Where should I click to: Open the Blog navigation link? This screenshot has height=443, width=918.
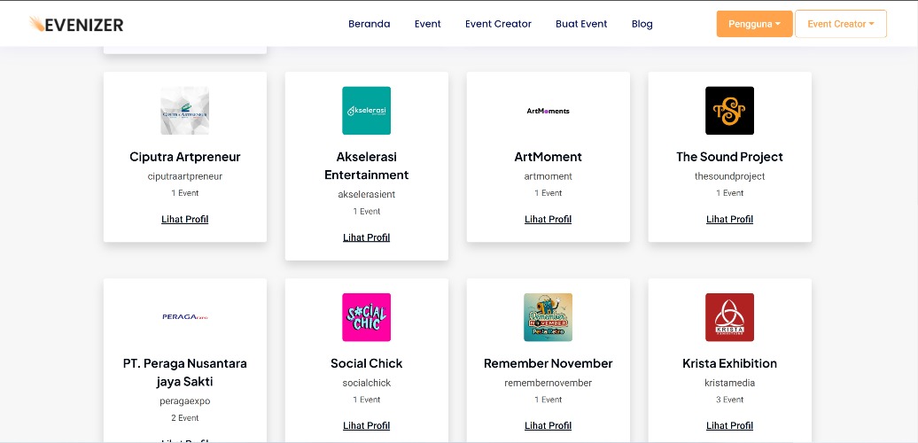[x=642, y=24]
